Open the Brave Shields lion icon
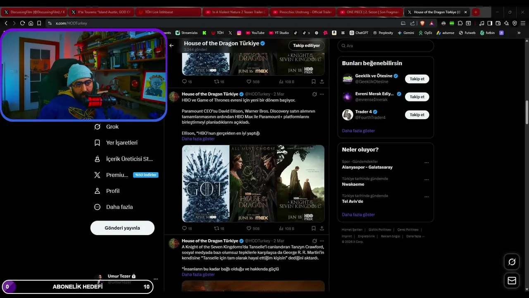This screenshot has height=298, width=529. click(x=422, y=23)
